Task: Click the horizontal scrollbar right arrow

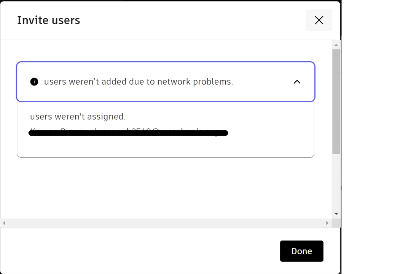Action: coord(327,223)
